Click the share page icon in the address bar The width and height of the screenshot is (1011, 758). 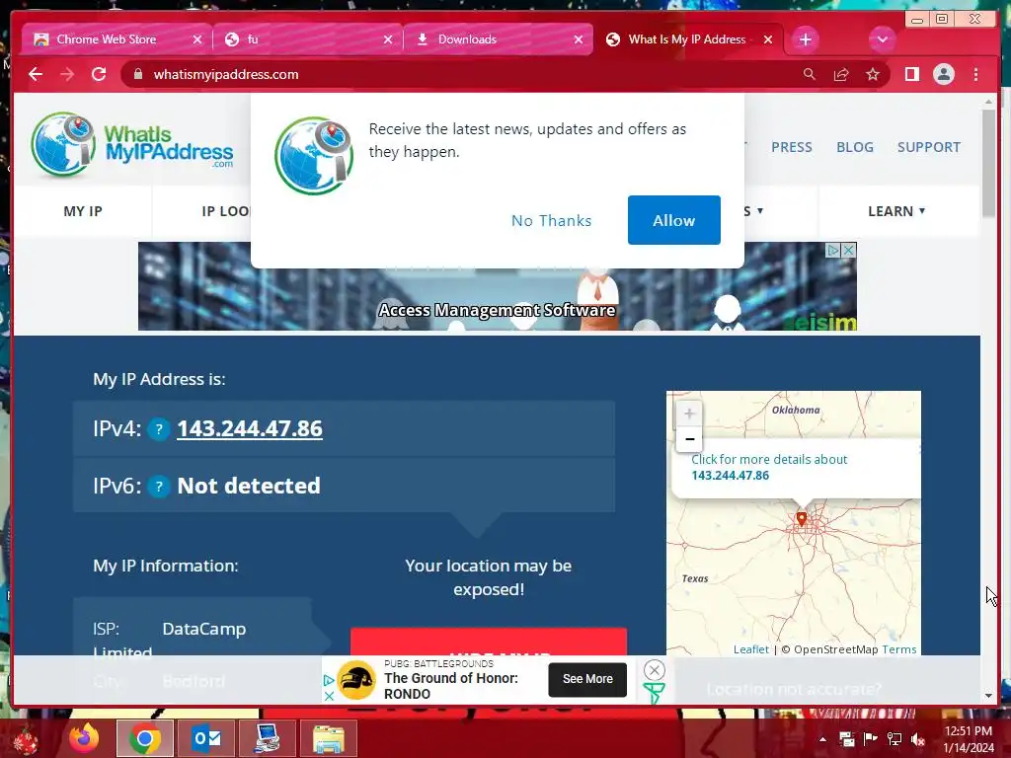[x=841, y=74]
